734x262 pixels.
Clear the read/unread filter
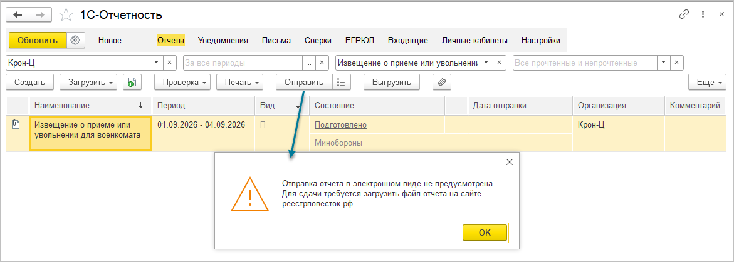pyautogui.click(x=677, y=63)
